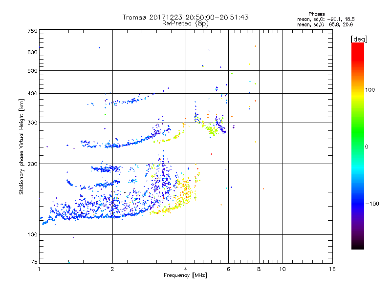
Task: Click the 'mean, sd,X: 85.8, 20.8' statistic
Action: pos(325,24)
